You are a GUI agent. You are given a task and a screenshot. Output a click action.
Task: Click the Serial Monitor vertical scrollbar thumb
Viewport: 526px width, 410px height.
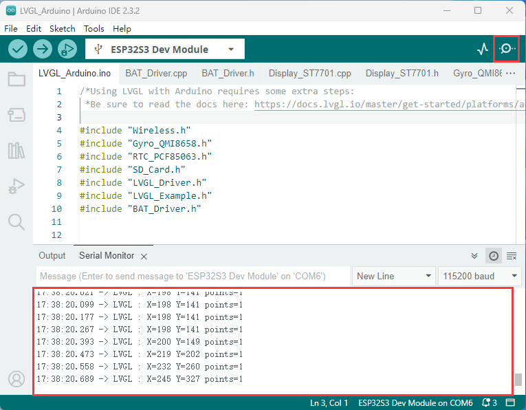[518, 380]
